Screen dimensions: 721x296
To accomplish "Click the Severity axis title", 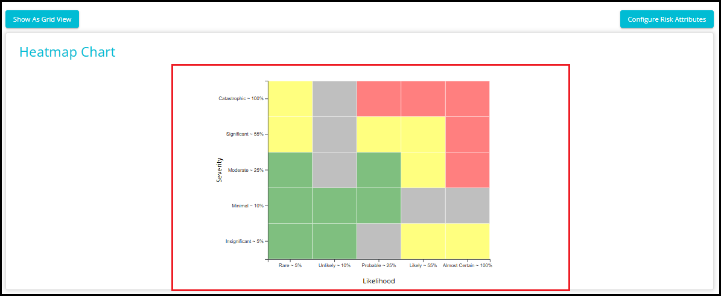I will [220, 169].
